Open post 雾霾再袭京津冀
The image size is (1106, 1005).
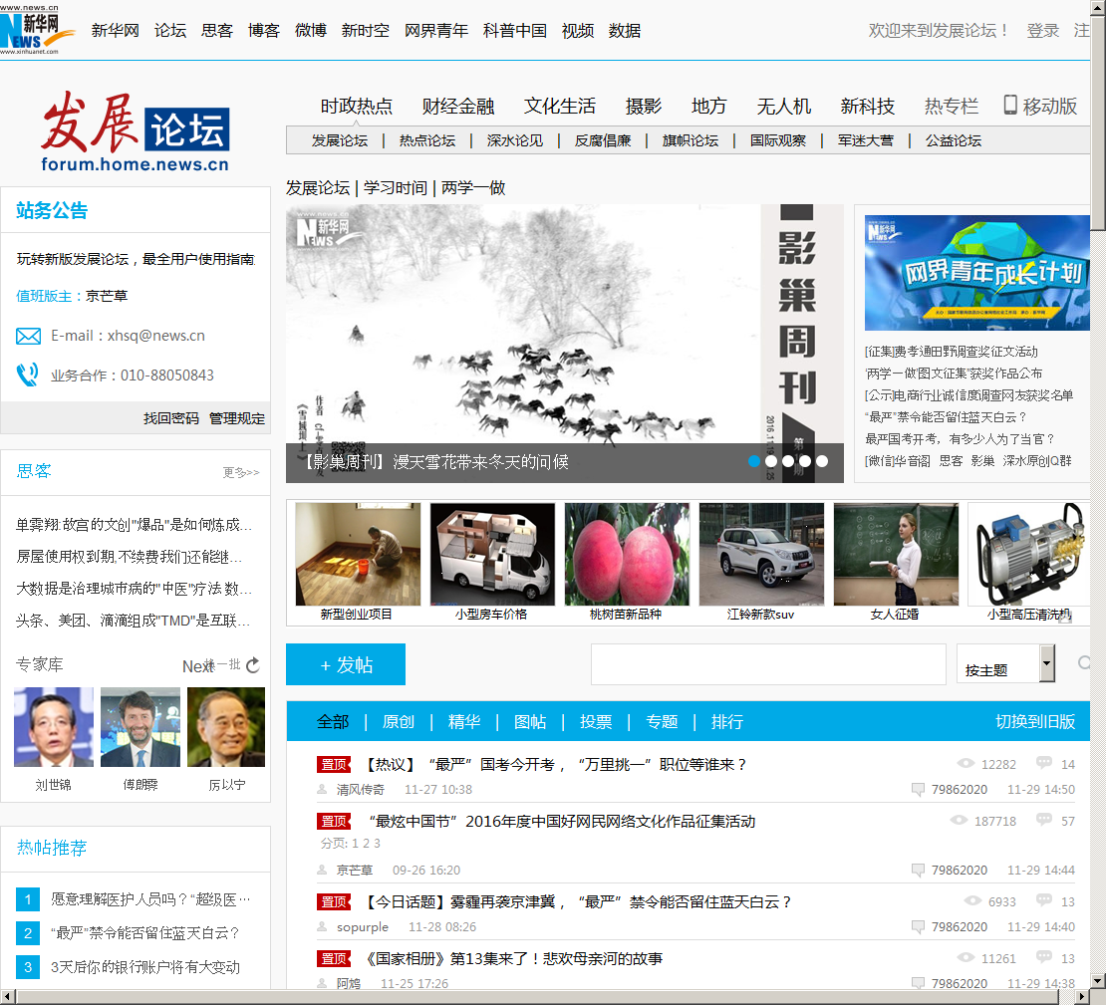[578, 902]
